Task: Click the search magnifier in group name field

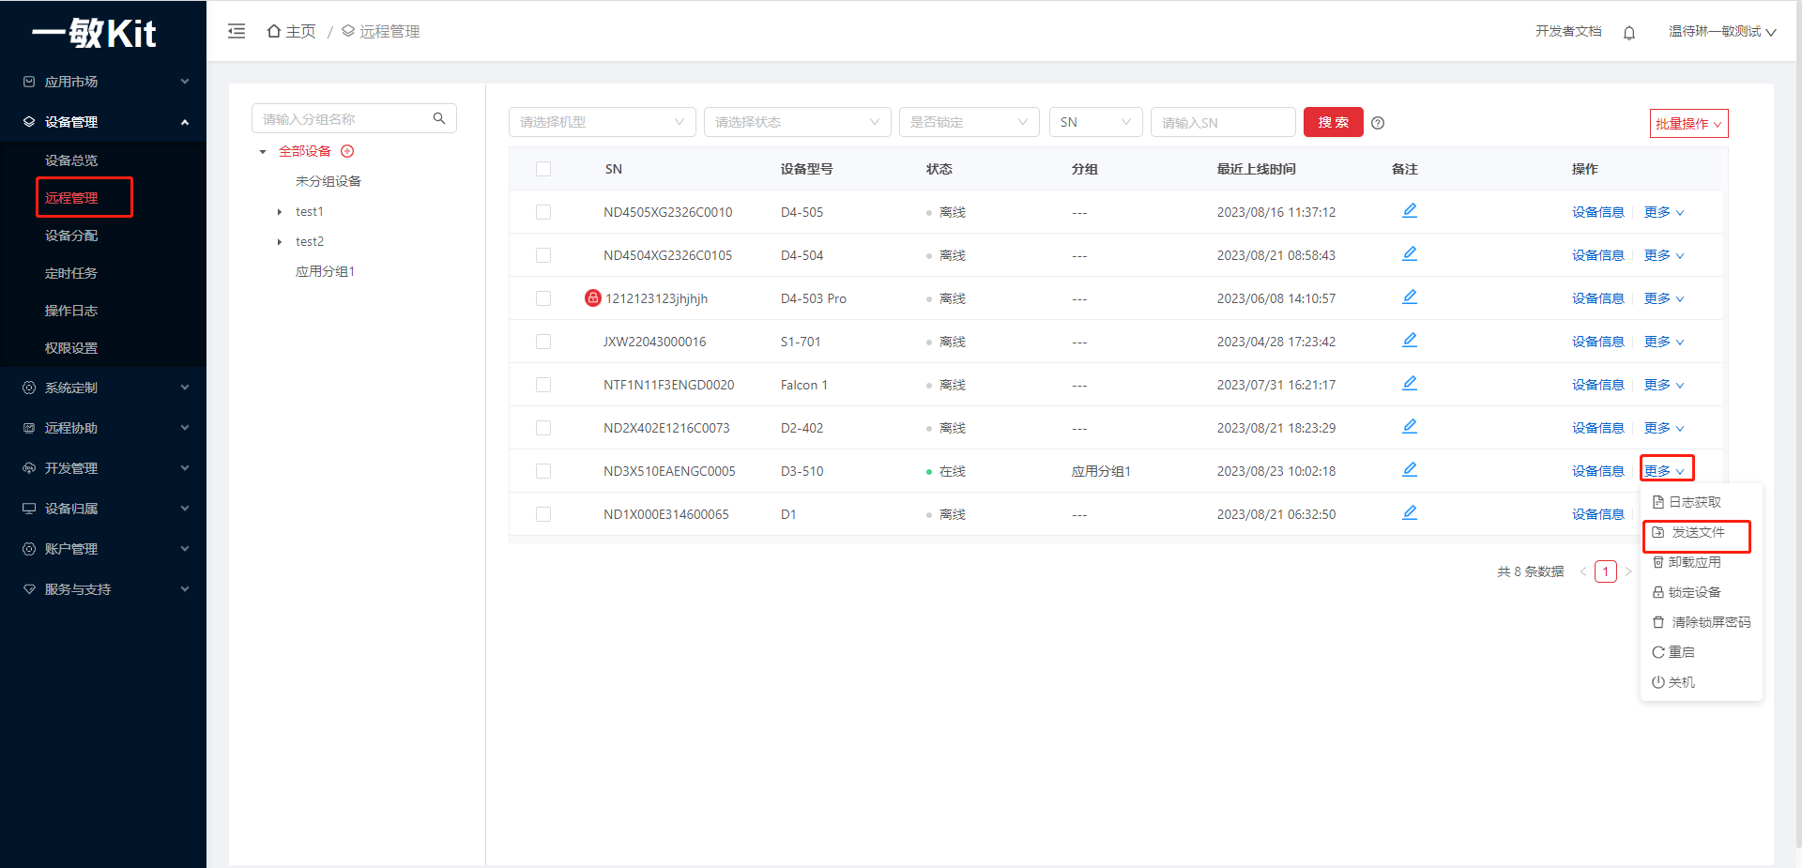Action: click(x=438, y=118)
